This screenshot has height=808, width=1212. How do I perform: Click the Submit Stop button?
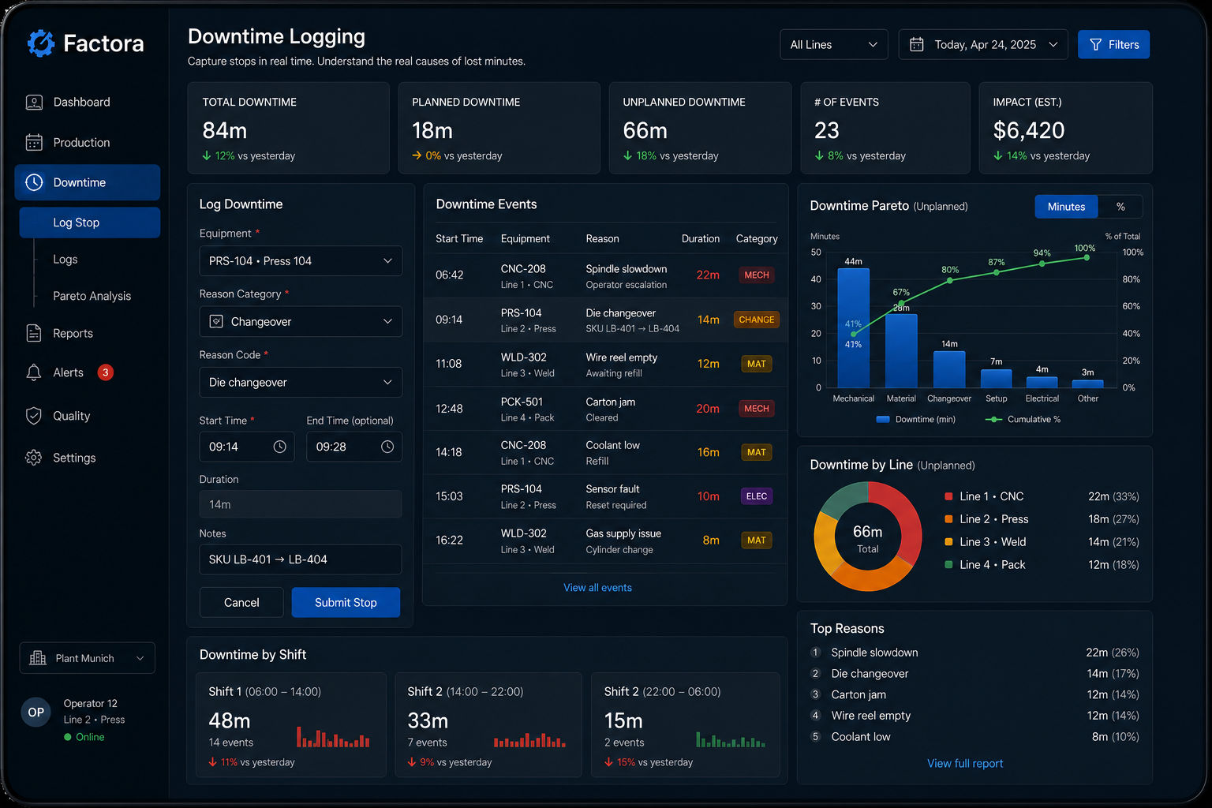[x=346, y=602]
